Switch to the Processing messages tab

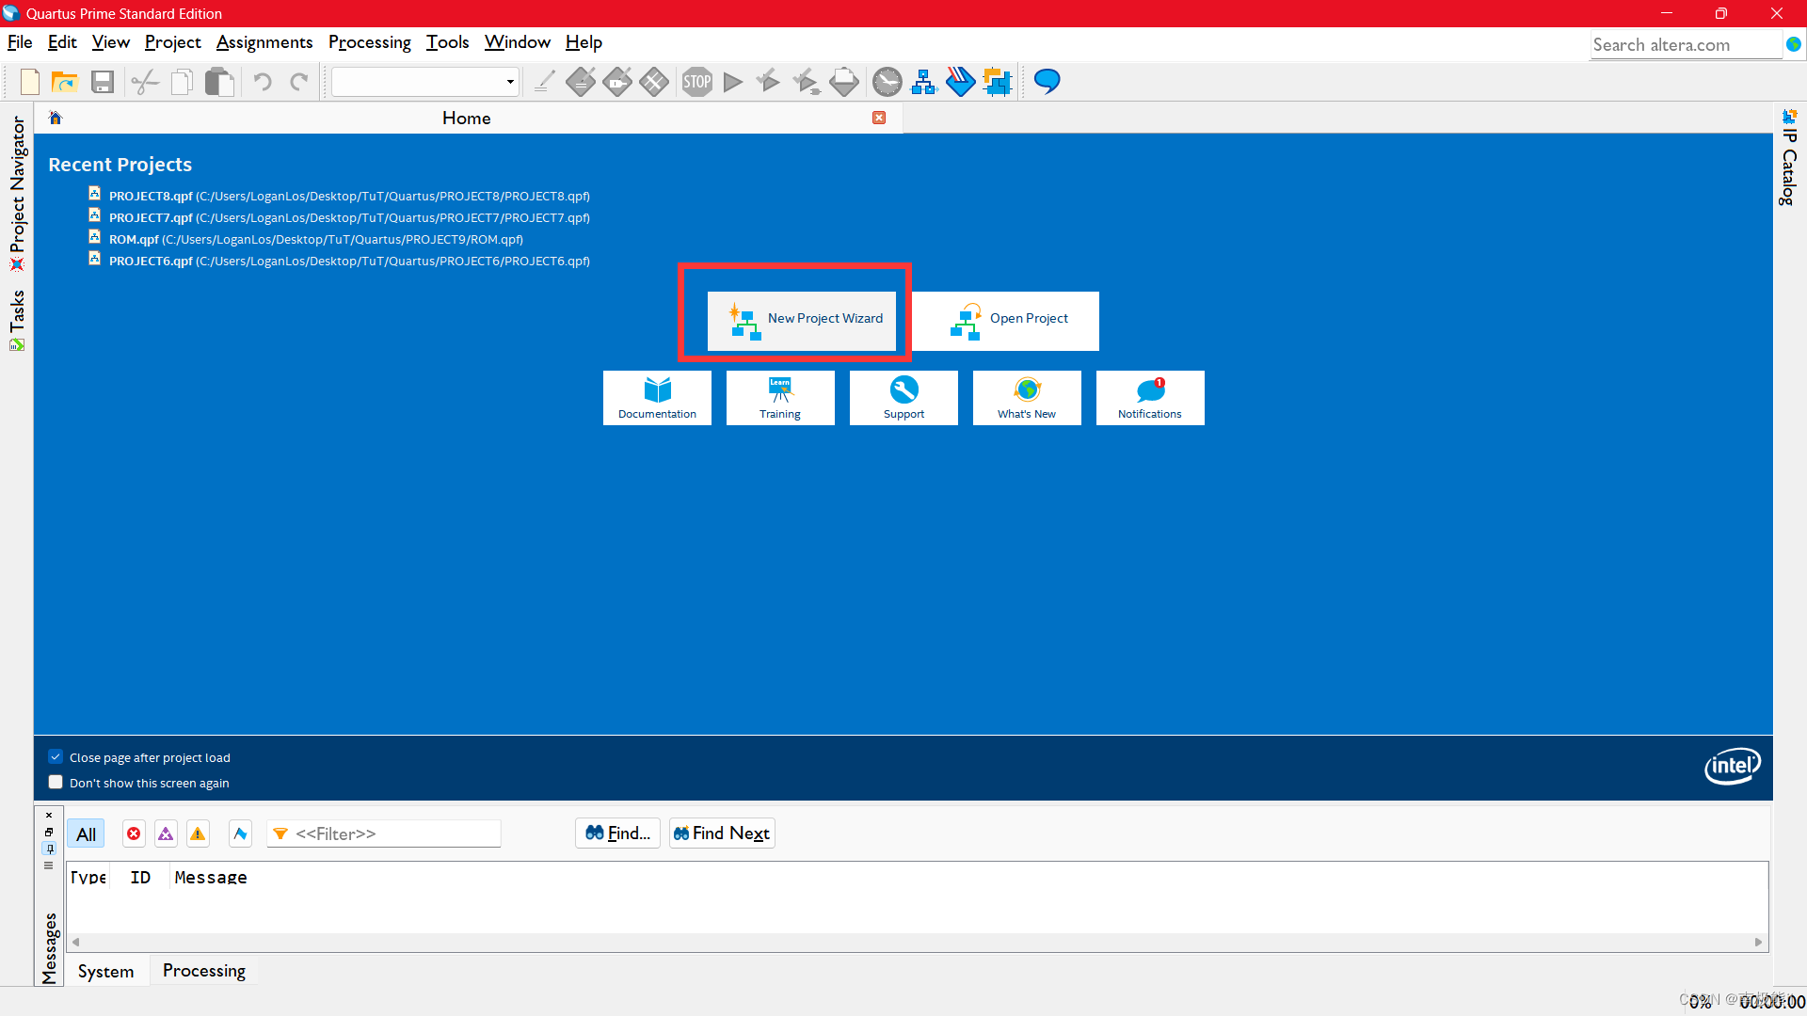(203, 971)
